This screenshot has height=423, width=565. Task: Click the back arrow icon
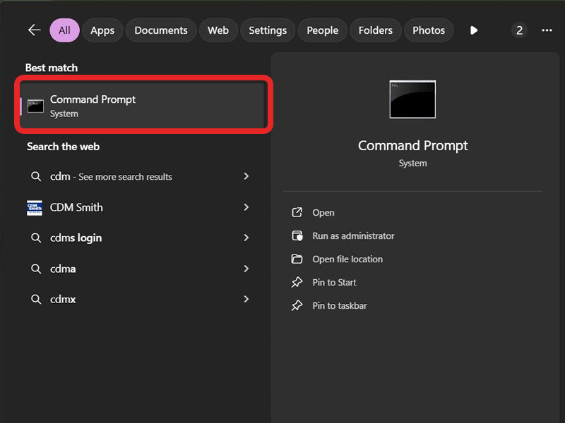(34, 30)
